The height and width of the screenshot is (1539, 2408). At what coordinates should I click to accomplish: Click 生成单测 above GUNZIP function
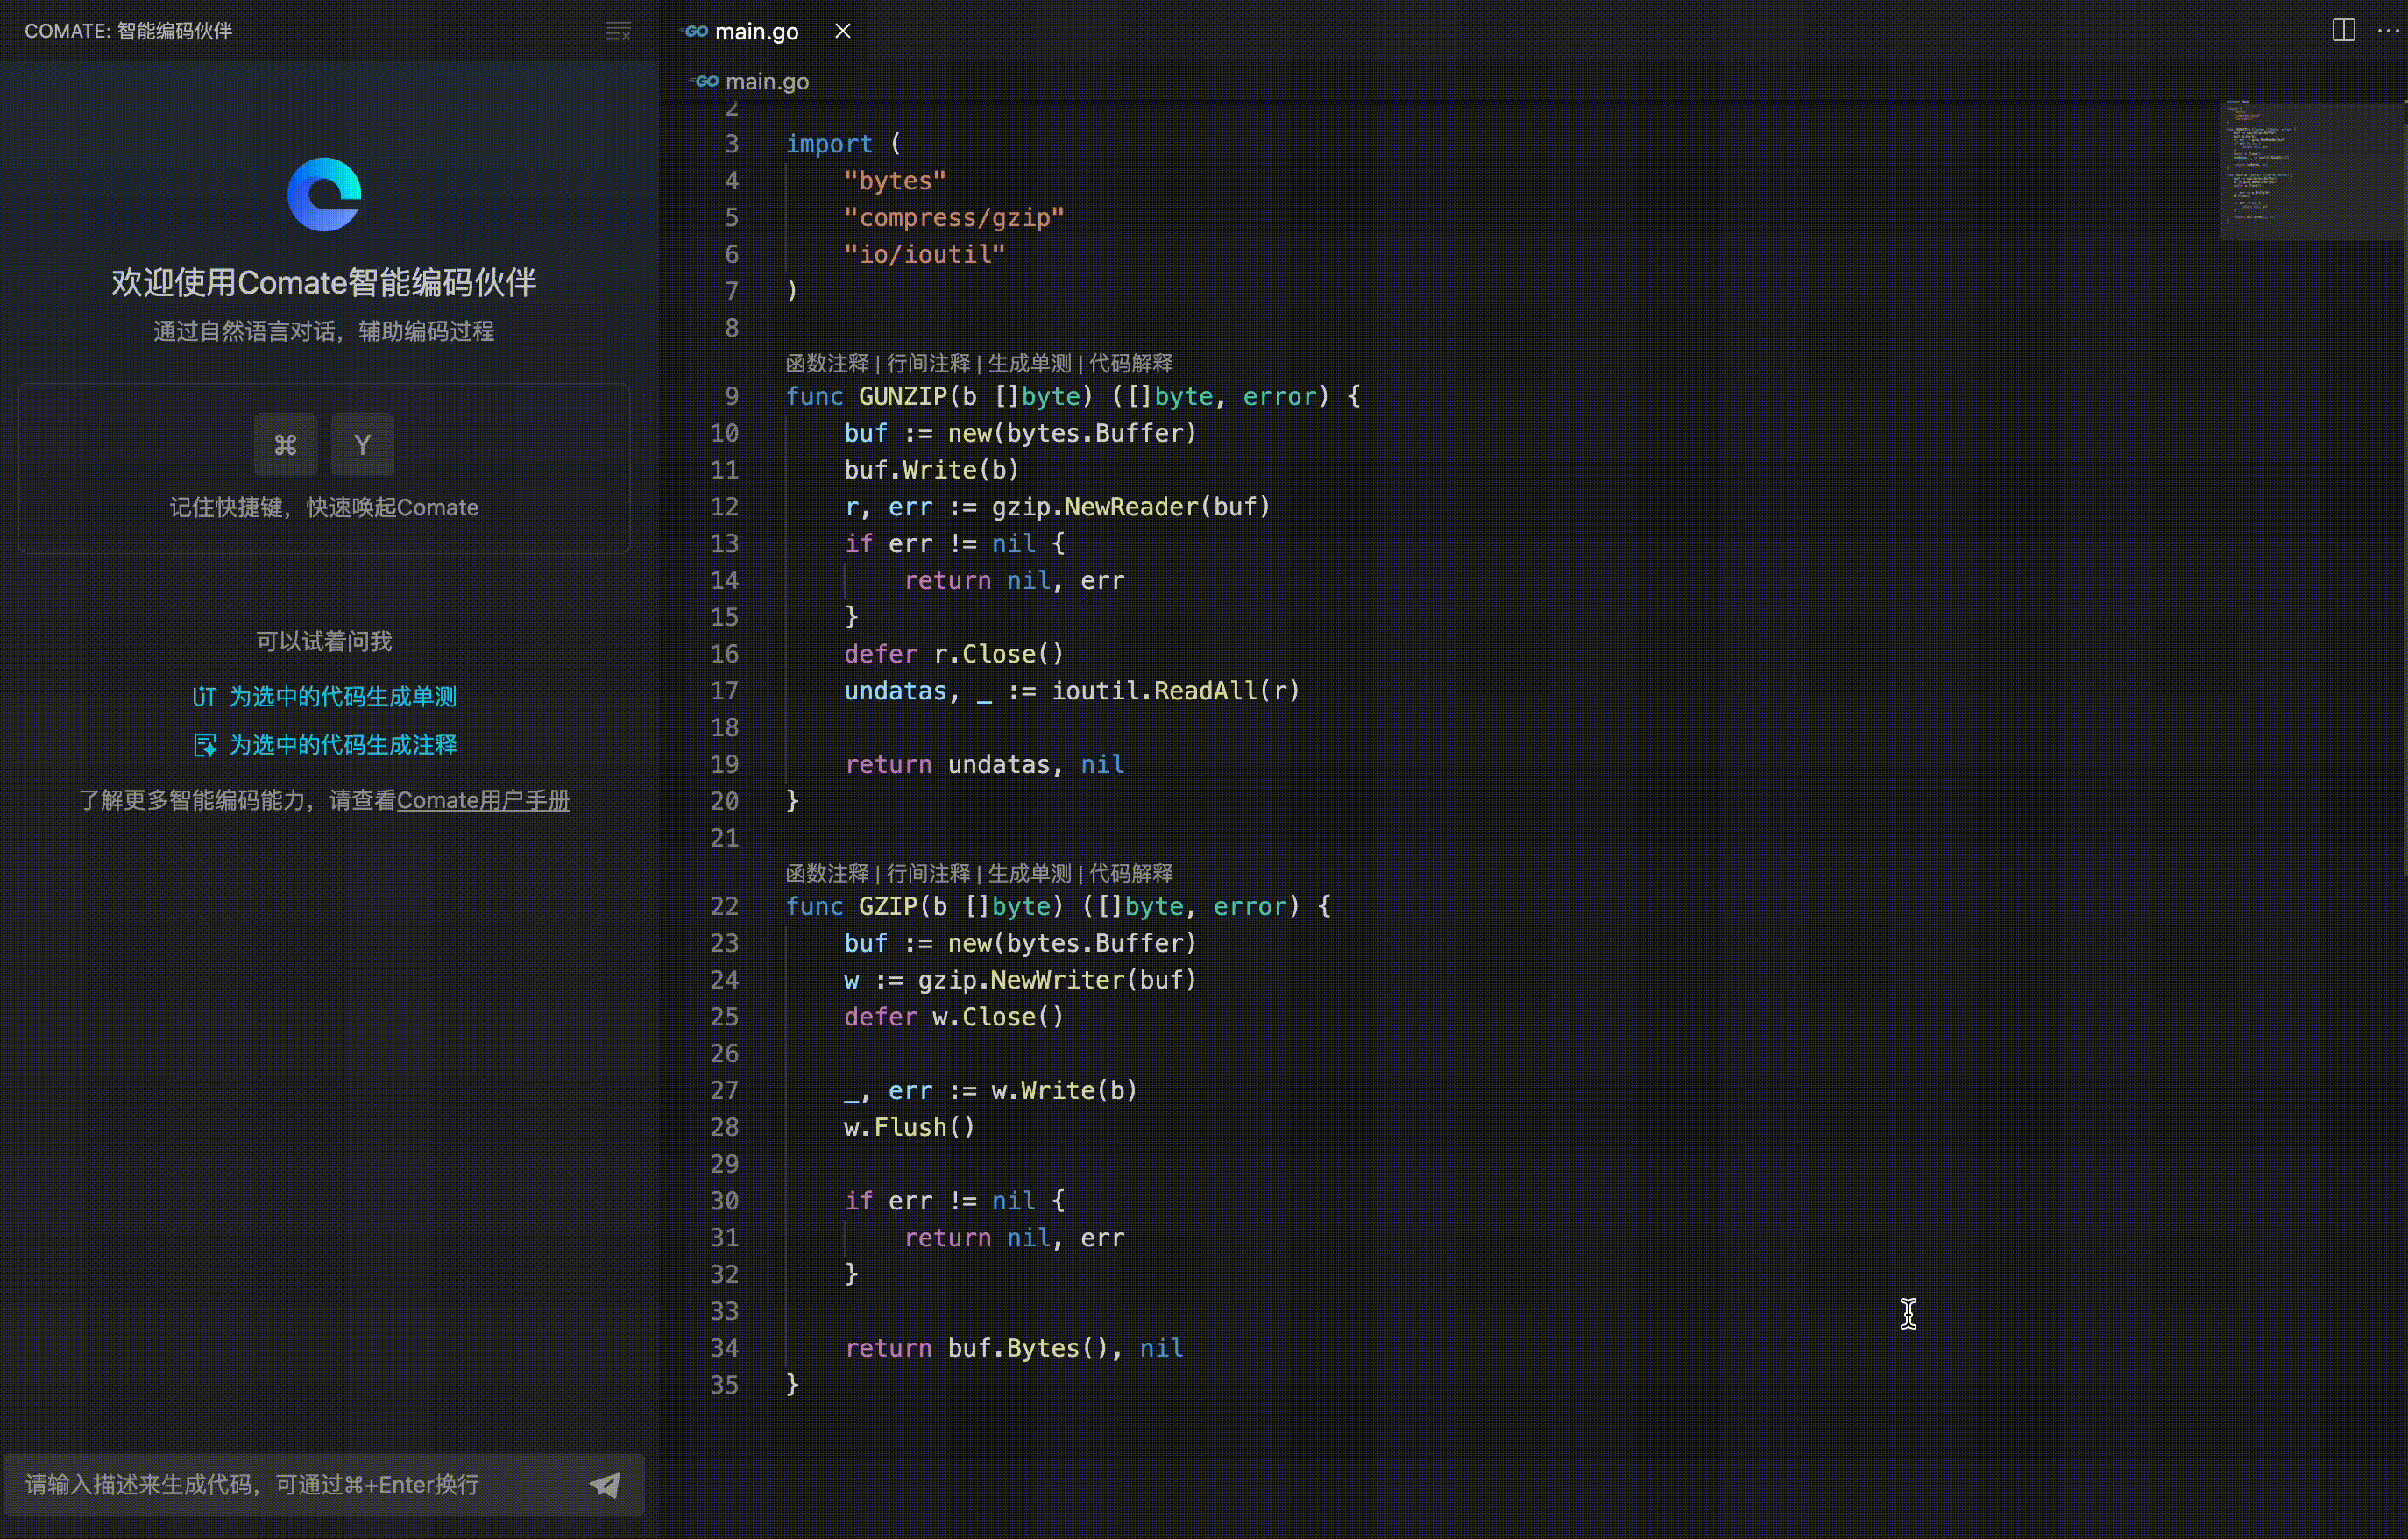1029,363
